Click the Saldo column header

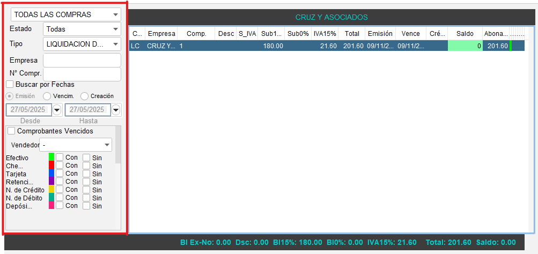coord(465,33)
